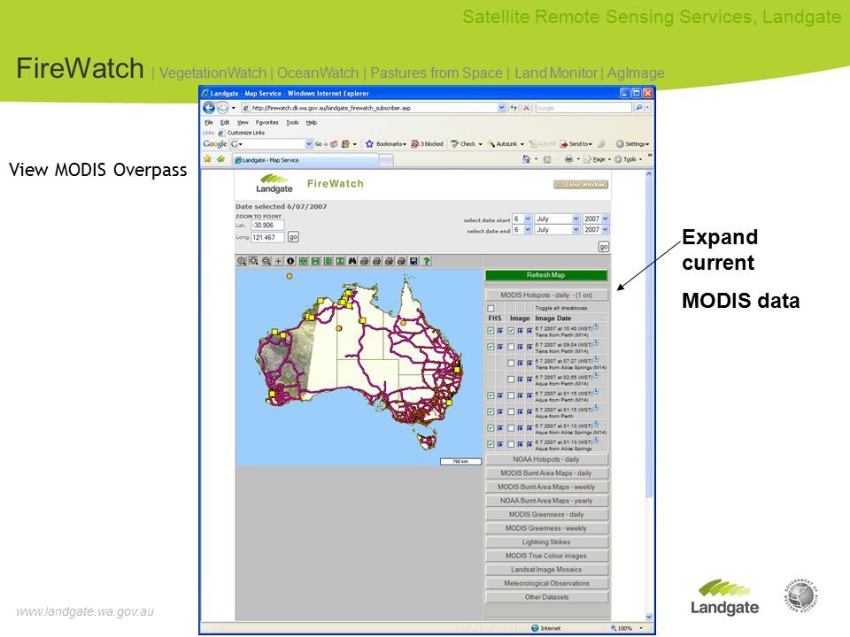This screenshot has height=637, width=850.
Task: Check Image checkbox for 09:04 Terra from Perth
Action: point(511,347)
